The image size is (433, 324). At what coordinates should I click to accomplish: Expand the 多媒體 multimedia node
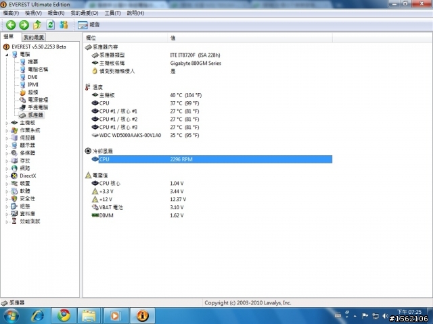click(x=7, y=153)
